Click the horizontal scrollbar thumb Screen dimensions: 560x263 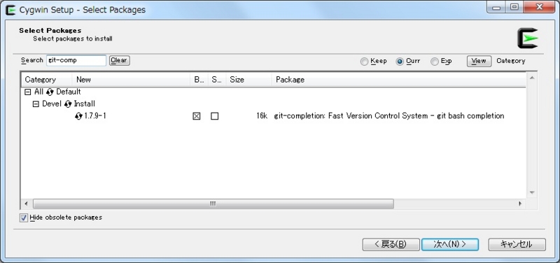213,204
